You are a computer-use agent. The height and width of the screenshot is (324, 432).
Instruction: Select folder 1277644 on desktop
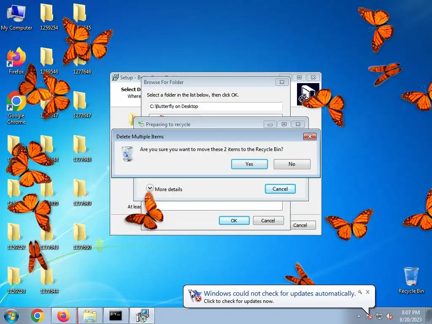pos(49,280)
